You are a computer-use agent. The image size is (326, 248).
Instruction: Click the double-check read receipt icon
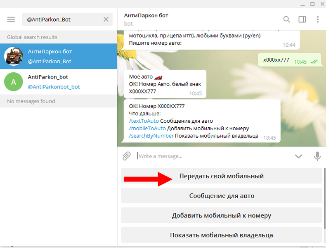pyautogui.click(x=314, y=62)
